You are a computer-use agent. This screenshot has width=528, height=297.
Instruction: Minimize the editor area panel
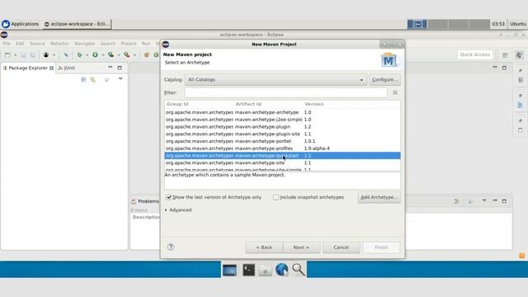[x=495, y=68]
